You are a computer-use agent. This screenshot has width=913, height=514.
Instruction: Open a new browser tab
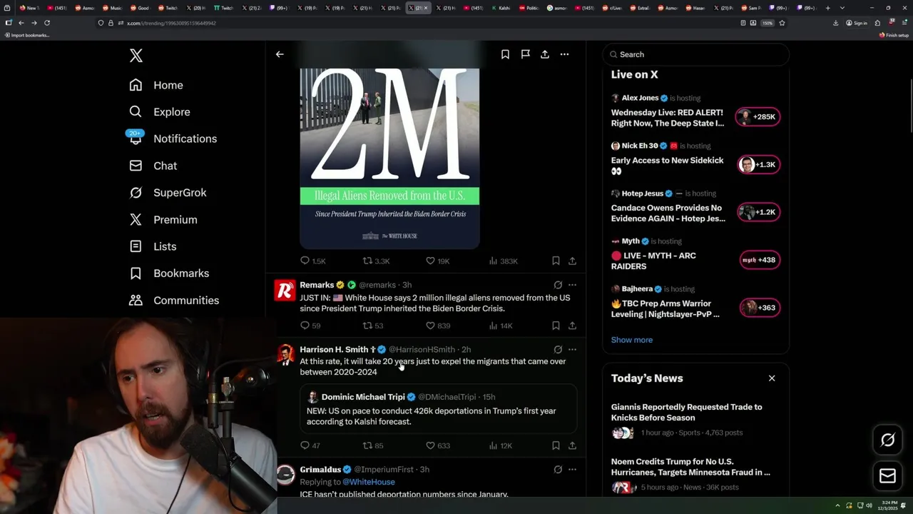click(x=827, y=8)
